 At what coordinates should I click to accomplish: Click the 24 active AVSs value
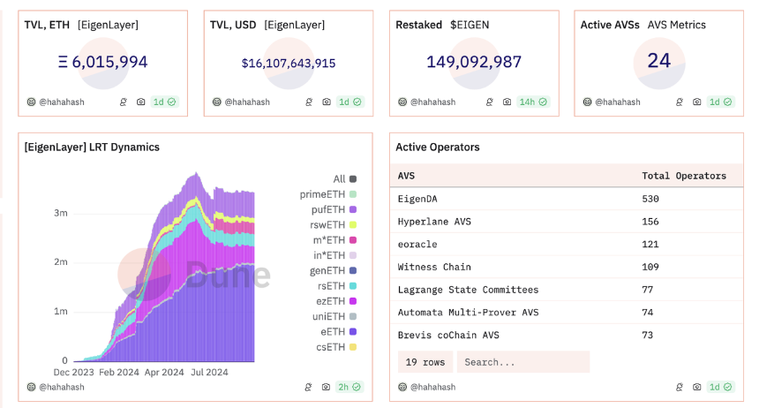[658, 61]
